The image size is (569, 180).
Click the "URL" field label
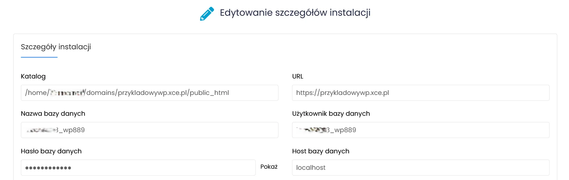(x=298, y=76)
